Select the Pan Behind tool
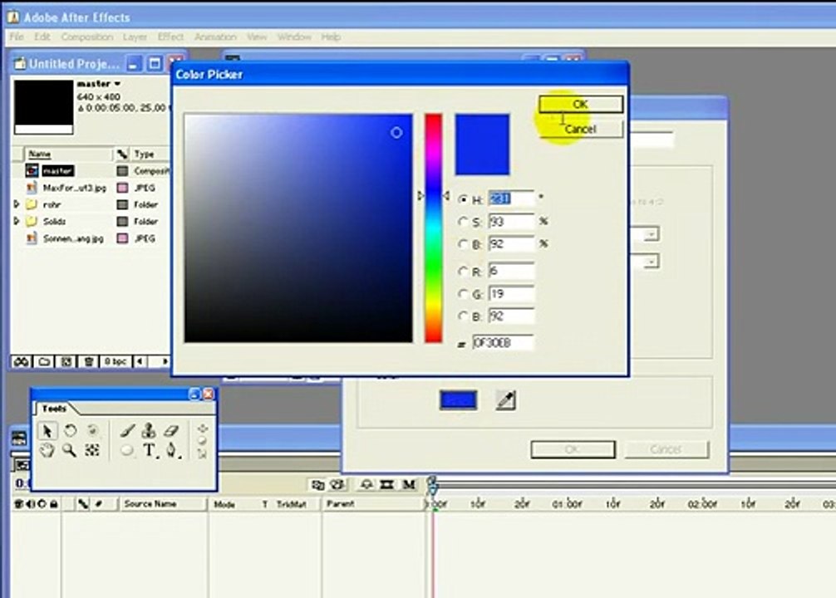This screenshot has width=836, height=598. [92, 450]
